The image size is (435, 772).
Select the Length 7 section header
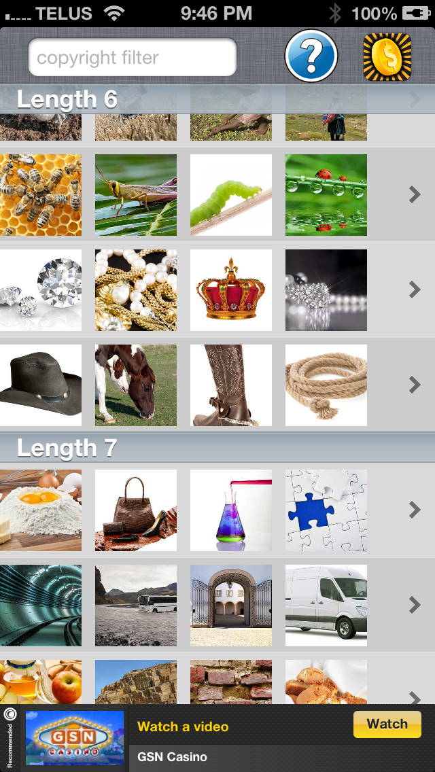click(x=217, y=448)
